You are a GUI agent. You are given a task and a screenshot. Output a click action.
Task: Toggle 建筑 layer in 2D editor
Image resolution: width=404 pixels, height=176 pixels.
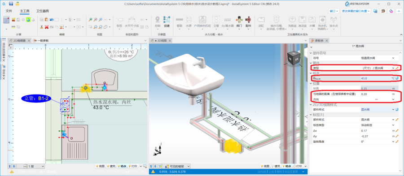111,166
